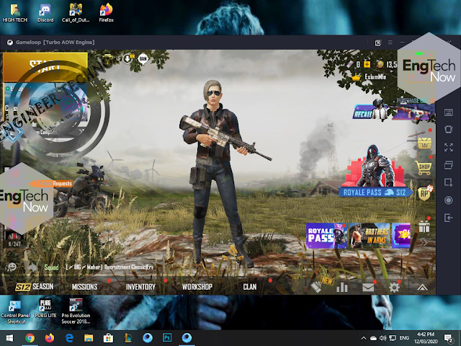Open the Windows Start menu
Screen dimensions: 461x346
[x=9, y=338]
